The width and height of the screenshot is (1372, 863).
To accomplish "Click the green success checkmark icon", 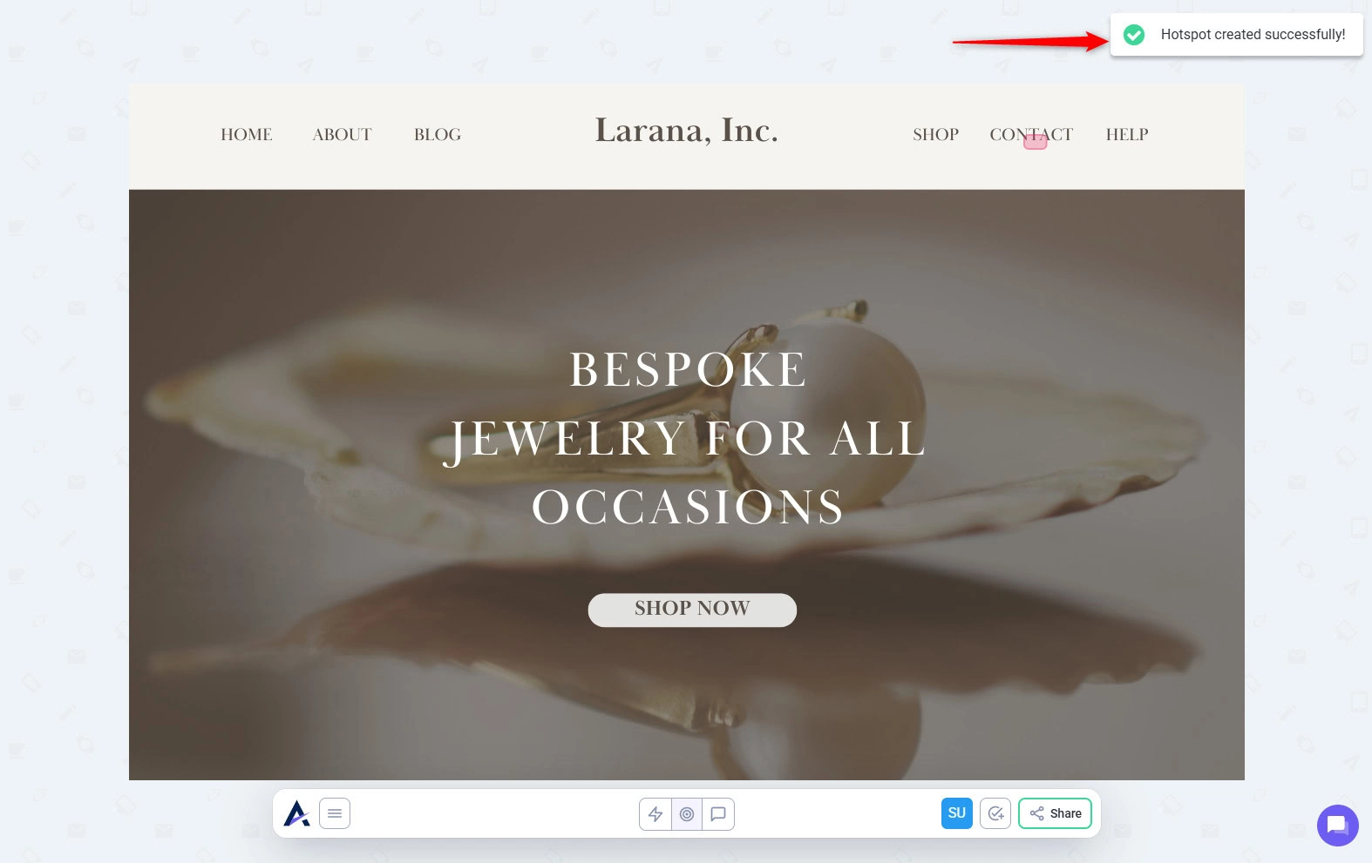I will 1134,35.
